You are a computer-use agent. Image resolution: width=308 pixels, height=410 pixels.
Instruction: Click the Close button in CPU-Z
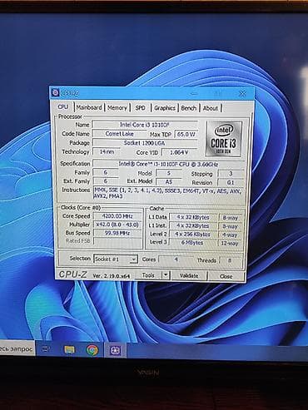tap(226, 276)
